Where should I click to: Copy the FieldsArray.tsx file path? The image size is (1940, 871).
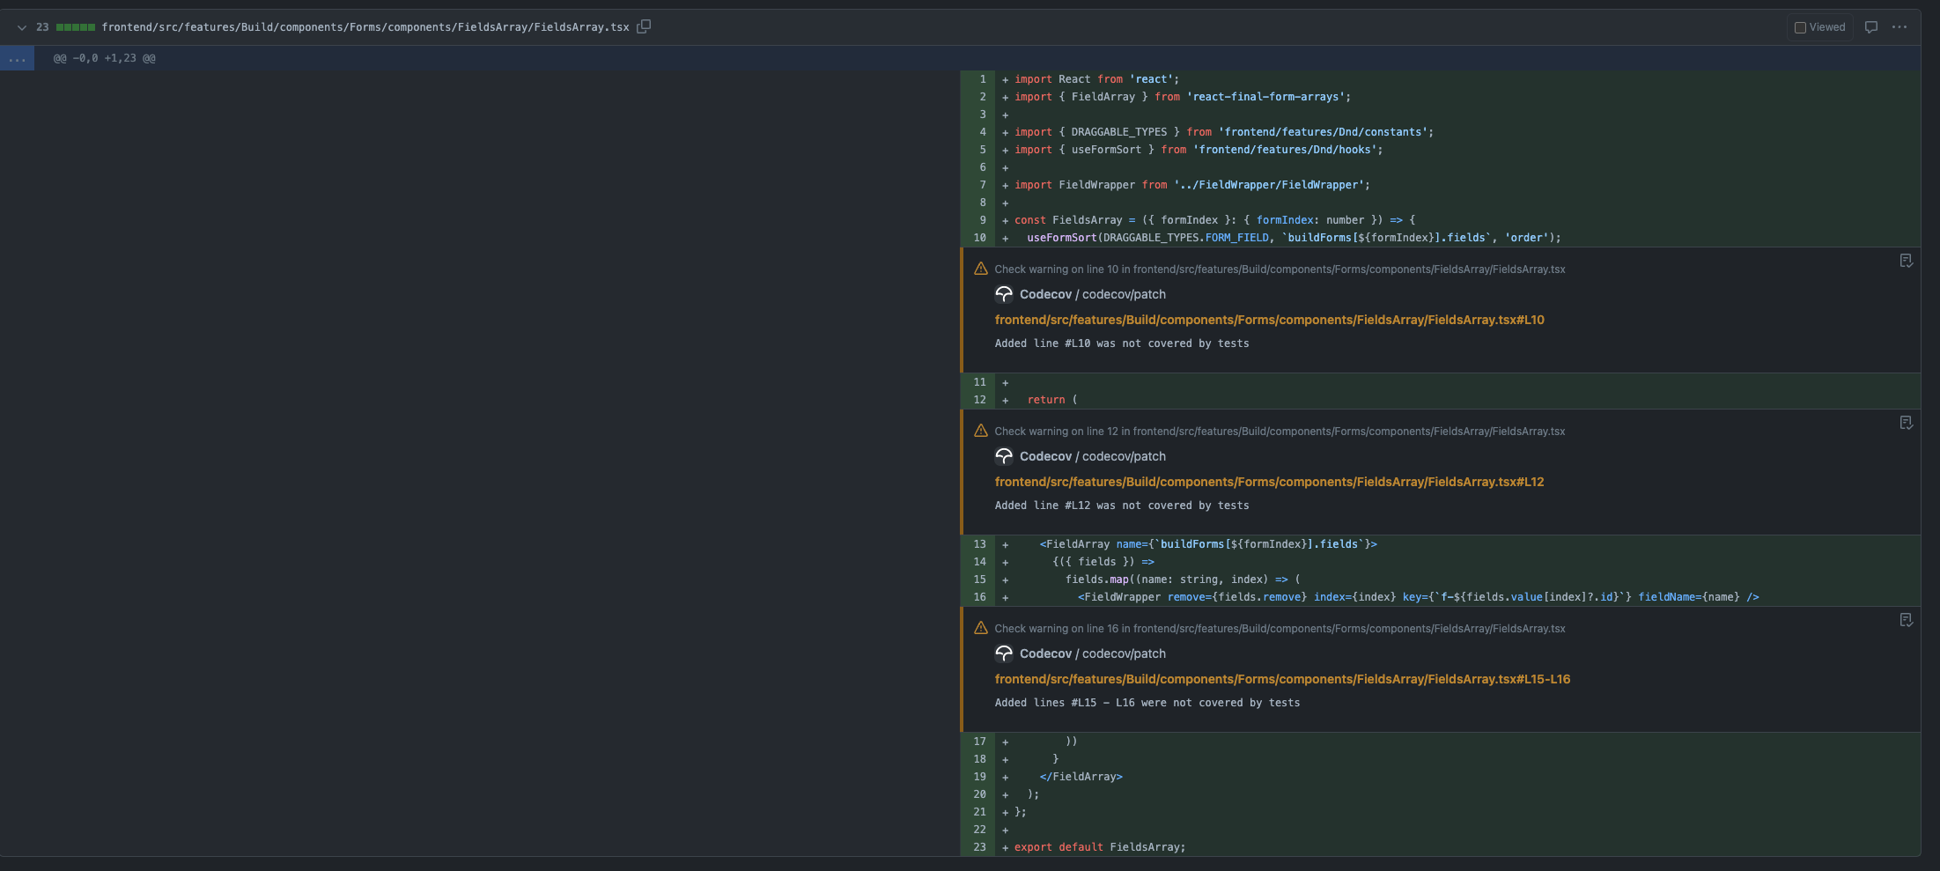click(644, 26)
